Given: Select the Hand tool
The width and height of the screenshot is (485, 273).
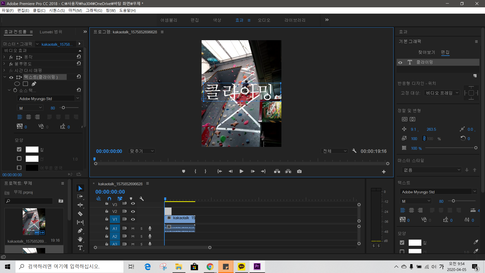Looking at the screenshot, I should (80, 239).
